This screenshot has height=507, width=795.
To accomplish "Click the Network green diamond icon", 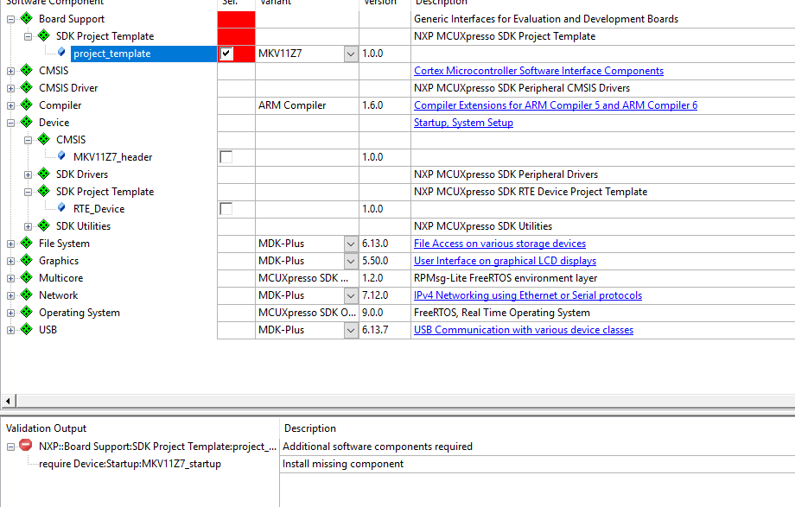I will (x=27, y=295).
